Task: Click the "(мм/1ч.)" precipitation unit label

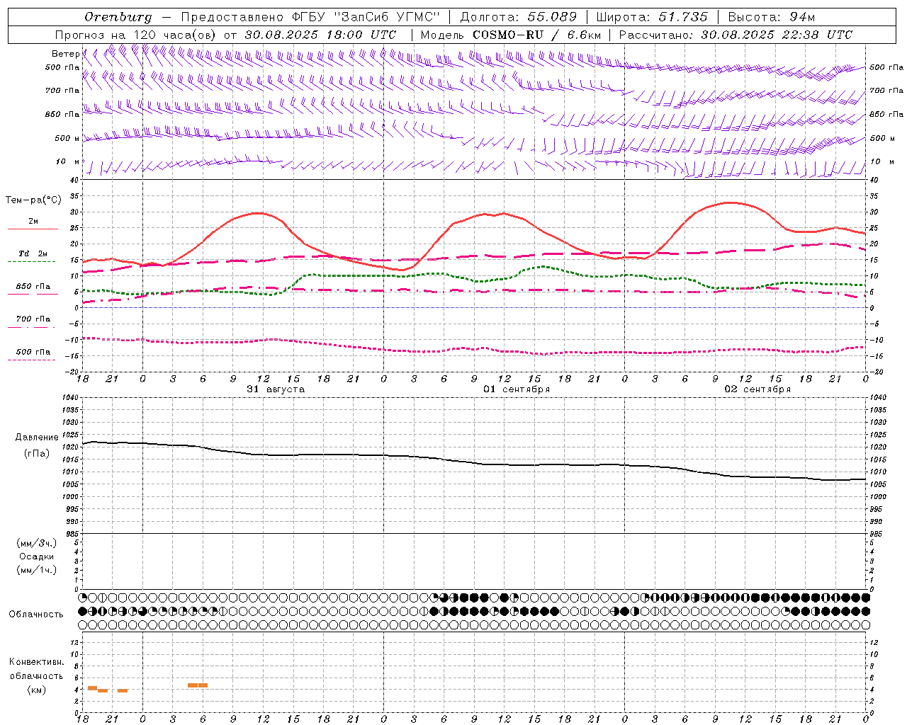Action: pos(36,570)
